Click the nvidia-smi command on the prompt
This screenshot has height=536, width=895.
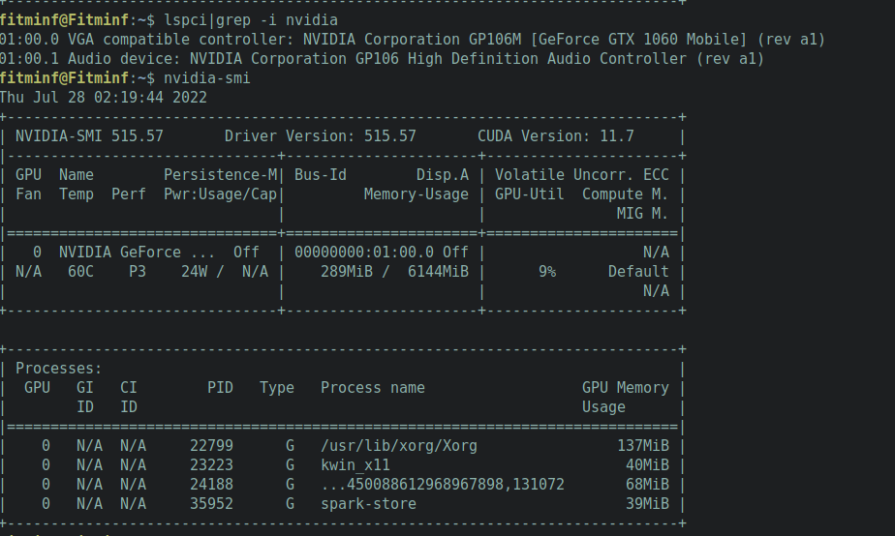[x=207, y=77]
